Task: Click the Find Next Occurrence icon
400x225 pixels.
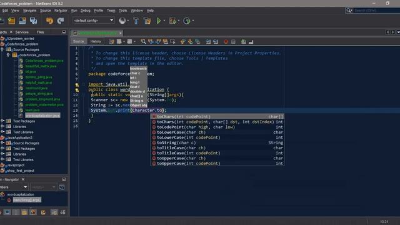Action: click(158, 41)
